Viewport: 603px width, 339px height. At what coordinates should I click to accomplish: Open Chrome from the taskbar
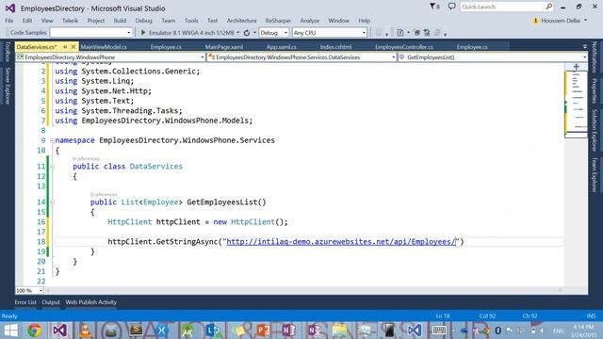tap(34, 331)
